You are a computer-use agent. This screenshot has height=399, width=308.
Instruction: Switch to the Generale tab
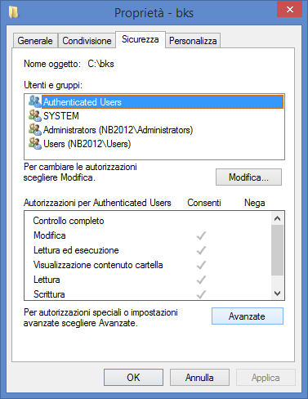pos(35,41)
